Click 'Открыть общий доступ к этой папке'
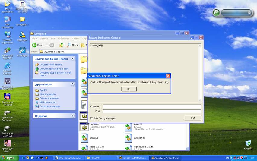The image size is (257, 161). coord(56,74)
